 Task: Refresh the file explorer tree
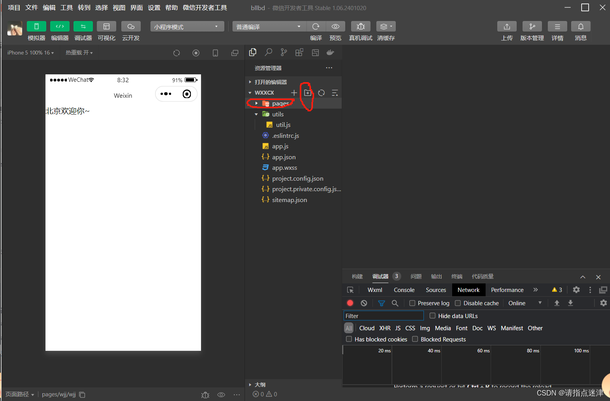point(322,93)
